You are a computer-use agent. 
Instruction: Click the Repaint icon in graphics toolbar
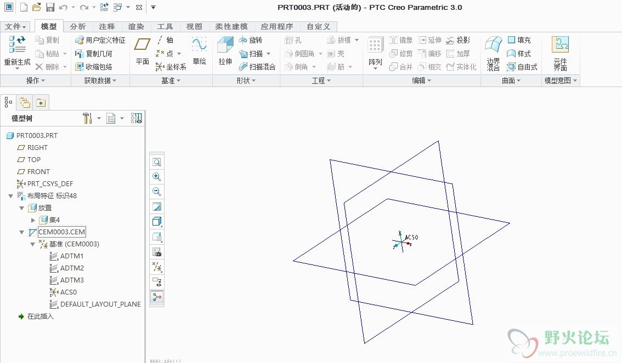click(157, 206)
